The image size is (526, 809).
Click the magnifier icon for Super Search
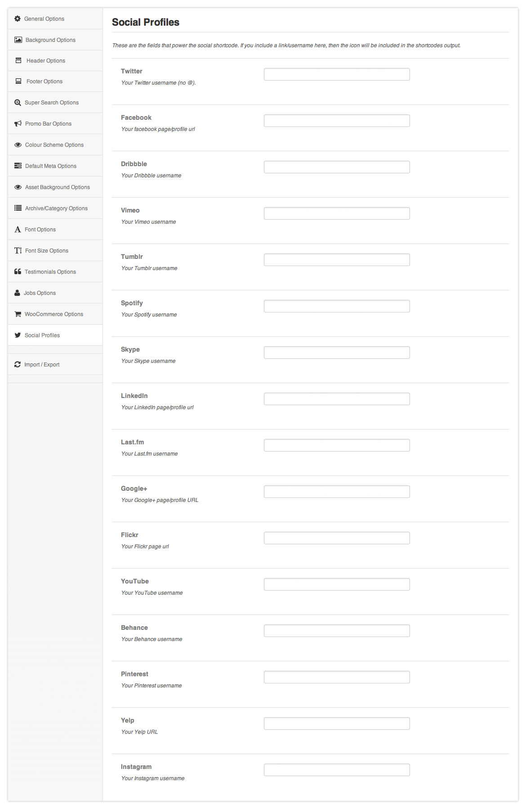point(18,102)
